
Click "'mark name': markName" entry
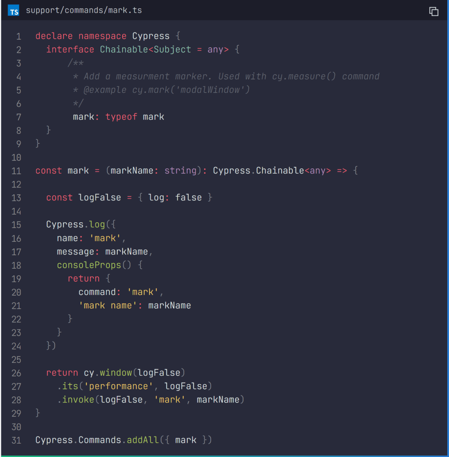[x=135, y=305]
